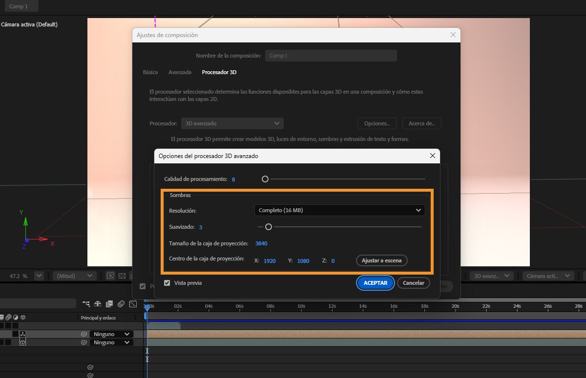Image resolution: width=586 pixels, height=378 pixels.
Task: Select the Básica tab
Action: click(150, 72)
